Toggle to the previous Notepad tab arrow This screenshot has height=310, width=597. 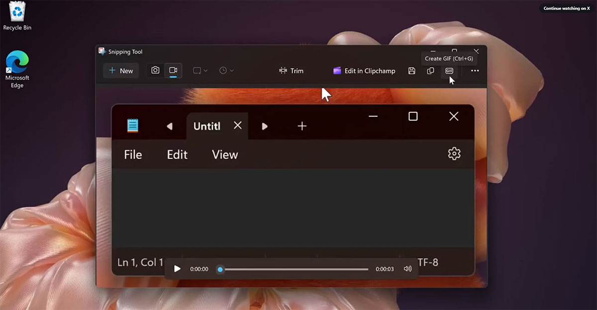pos(169,126)
